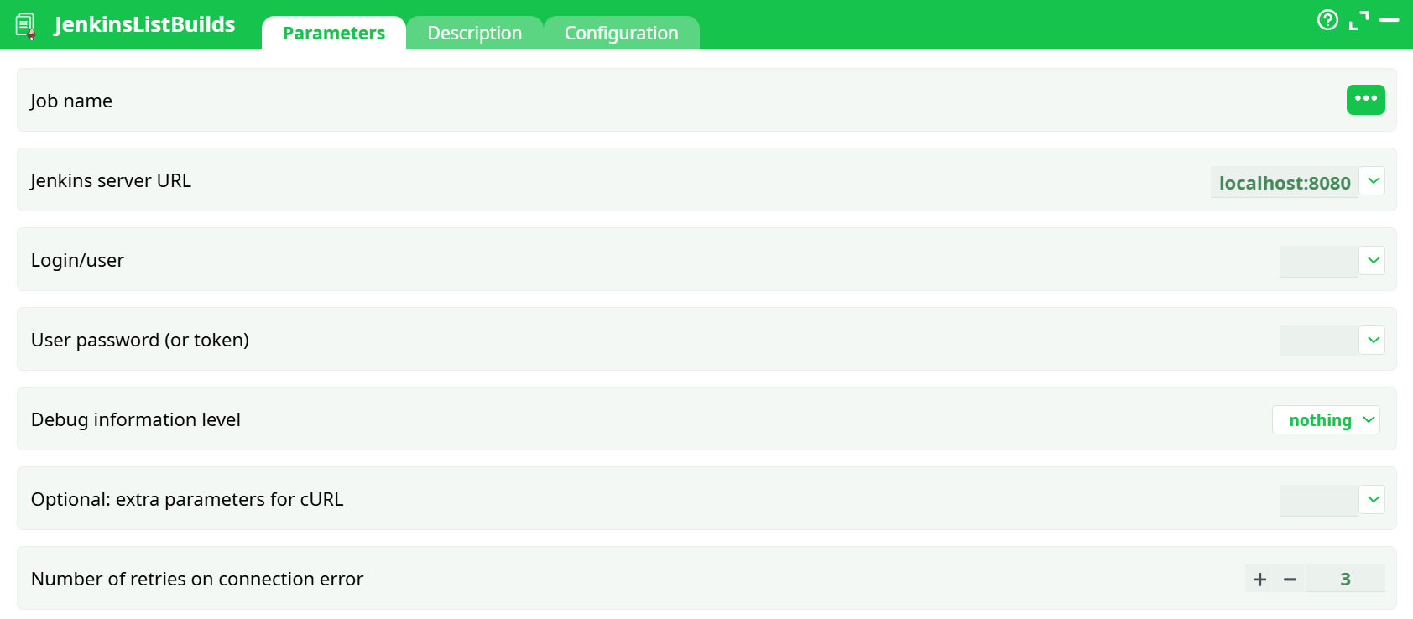Collapse panel with the minimize dash icon
Viewport: 1413px width, 619px height.
pos(1390,19)
